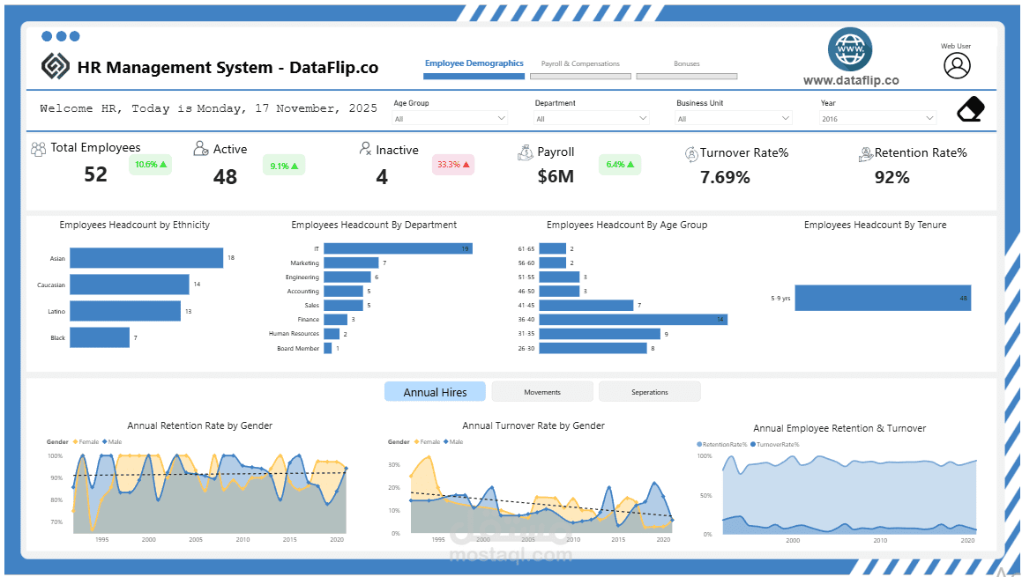Open the Year dropdown showing 2016

878,119
